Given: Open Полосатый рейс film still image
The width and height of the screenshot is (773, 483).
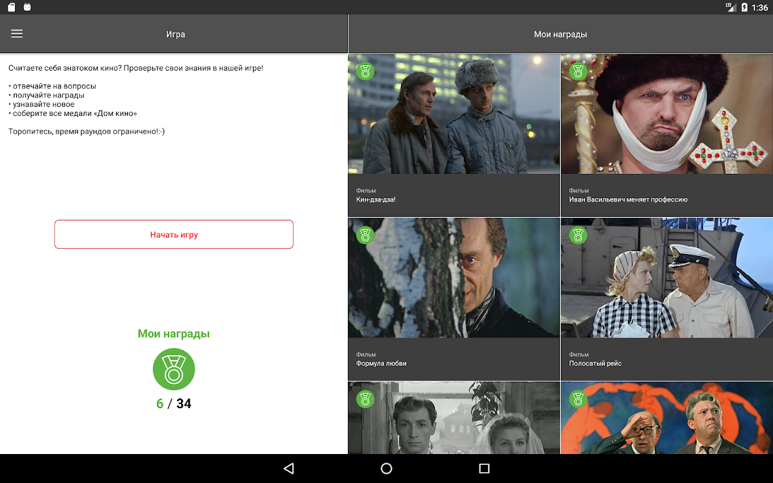Looking at the screenshot, I should coord(667,278).
